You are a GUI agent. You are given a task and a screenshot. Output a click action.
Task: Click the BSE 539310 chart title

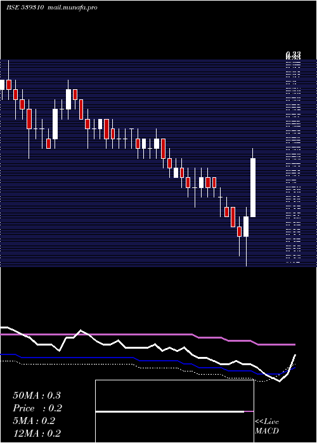(25, 8)
